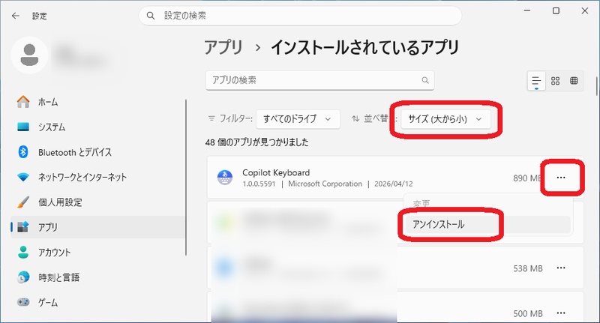The width and height of the screenshot is (600, 323).
Task: Click the home icon in sidebar
Action: coord(23,102)
